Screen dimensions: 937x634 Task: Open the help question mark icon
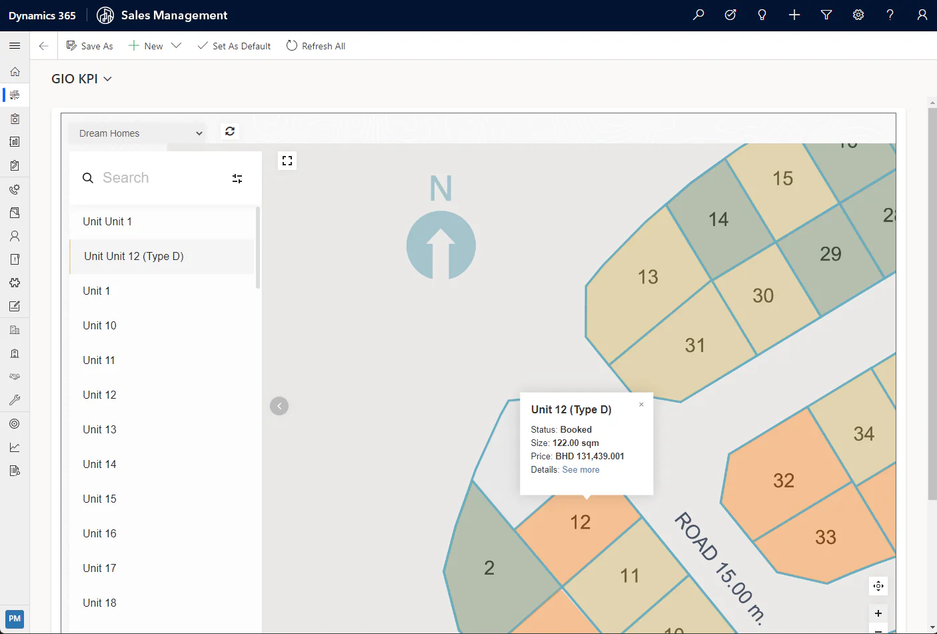pos(890,15)
